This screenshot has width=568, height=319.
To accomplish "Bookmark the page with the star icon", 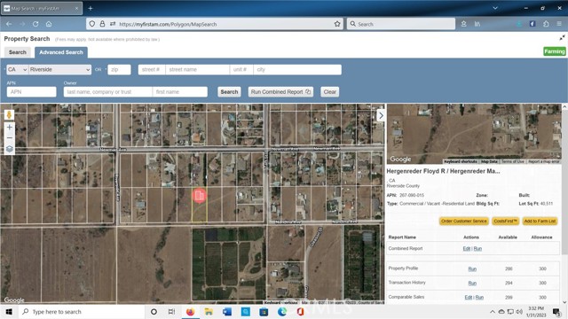I will (337, 24).
